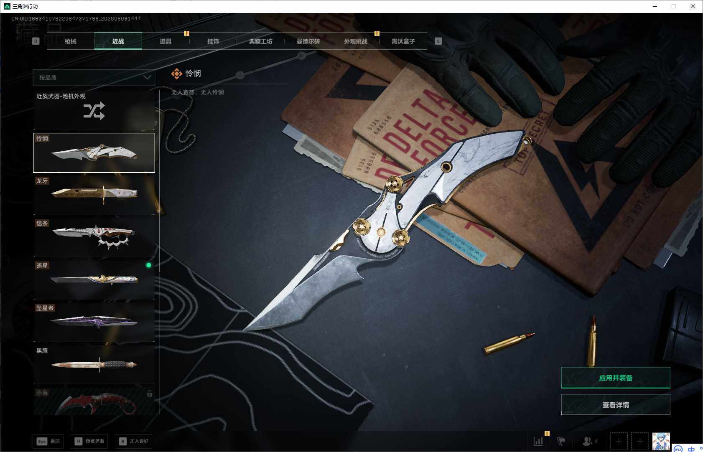703x452 pixels.
Task: Click the shuffle icon for random melee skin
Action: coord(94,111)
